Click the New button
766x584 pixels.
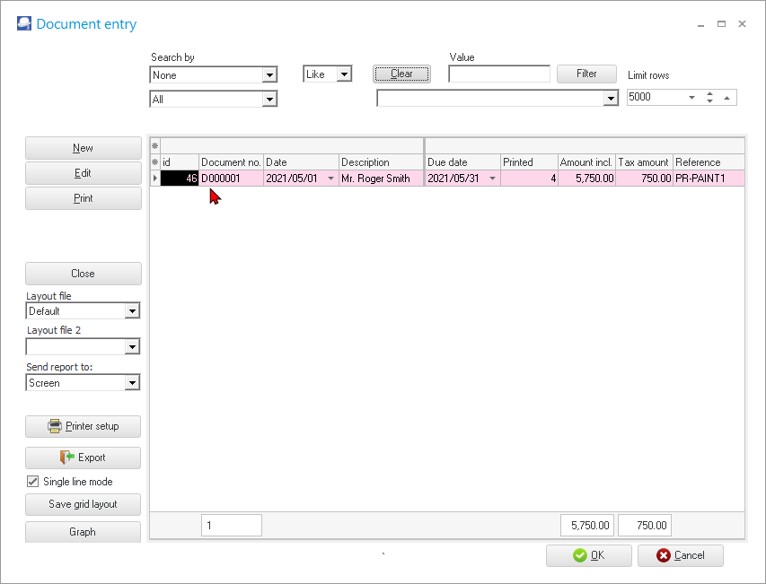coord(83,148)
